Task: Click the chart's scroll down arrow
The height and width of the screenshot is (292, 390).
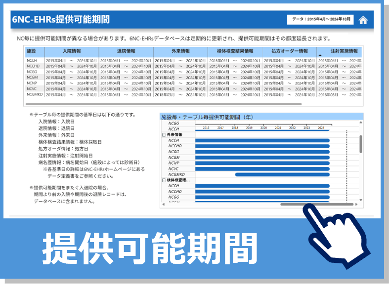Action: [360, 200]
